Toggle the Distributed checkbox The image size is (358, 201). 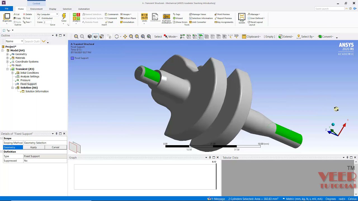click(39, 18)
